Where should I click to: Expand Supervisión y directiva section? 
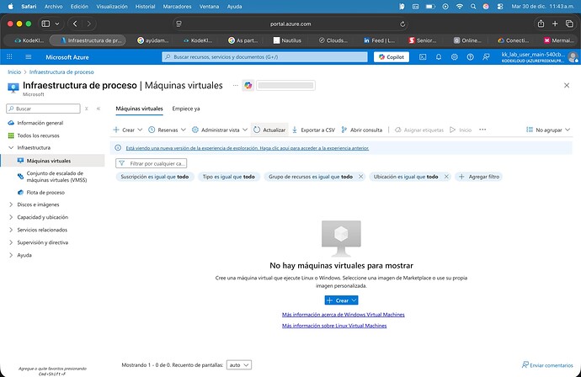(x=11, y=242)
